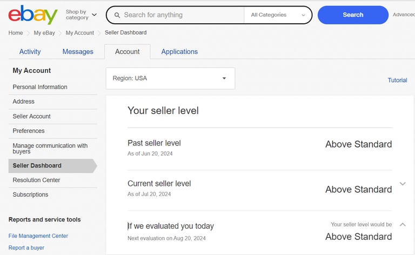The height and width of the screenshot is (255, 415).
Task: Switch to the Messages tab
Action: tap(78, 52)
